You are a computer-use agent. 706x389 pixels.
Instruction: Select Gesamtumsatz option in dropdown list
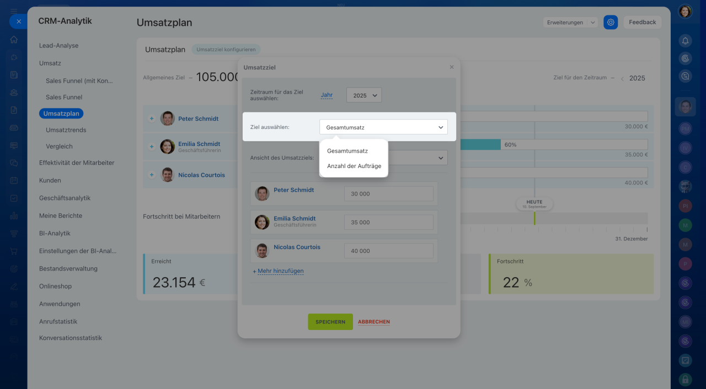tap(347, 150)
